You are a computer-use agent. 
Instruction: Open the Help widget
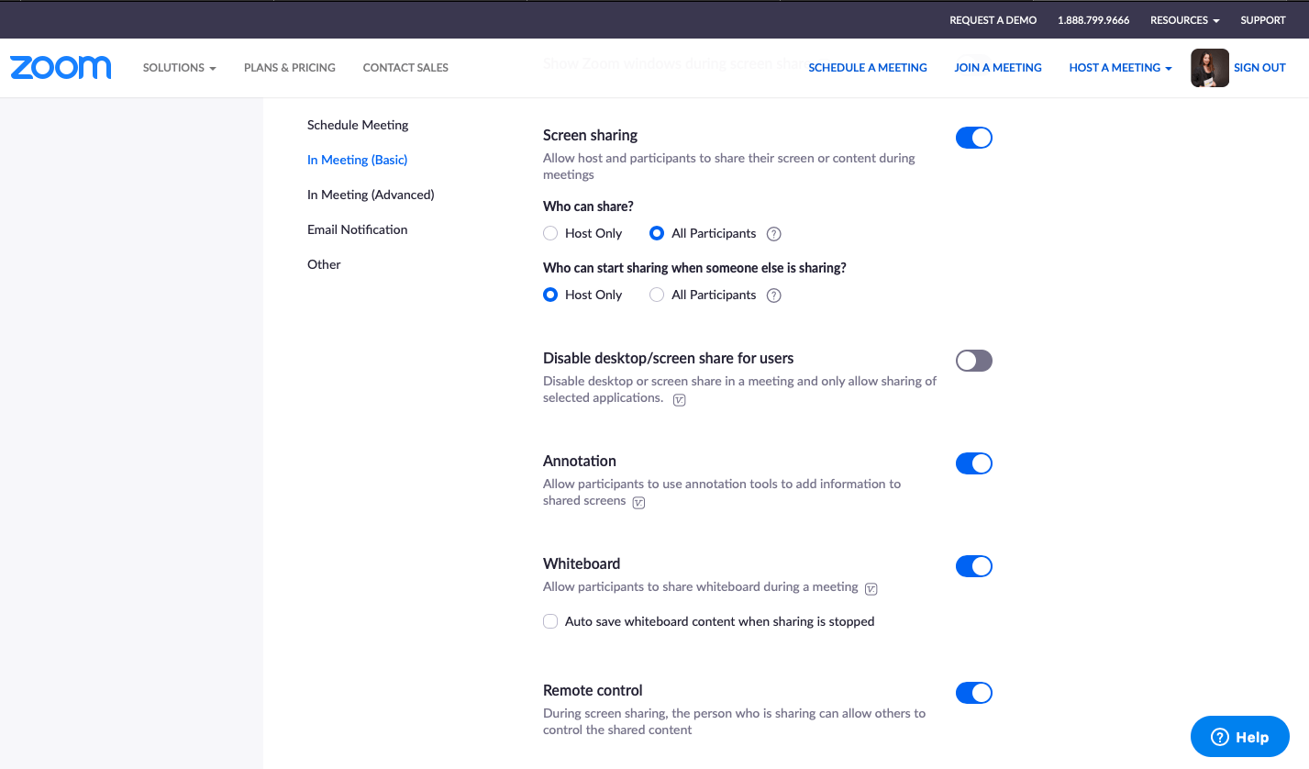1239,736
